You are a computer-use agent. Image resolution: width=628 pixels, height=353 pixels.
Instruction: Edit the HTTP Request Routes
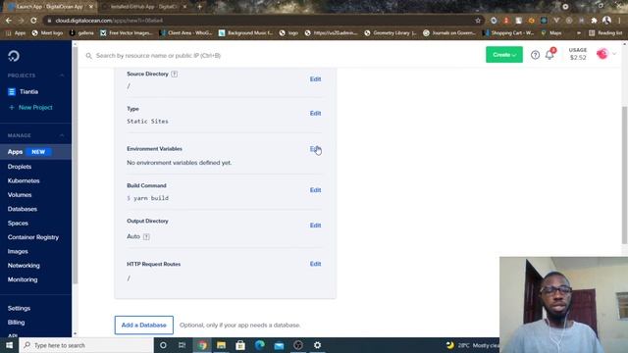315,264
